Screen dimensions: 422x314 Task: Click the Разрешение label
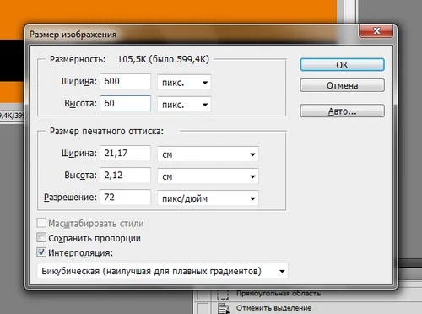tap(70, 198)
